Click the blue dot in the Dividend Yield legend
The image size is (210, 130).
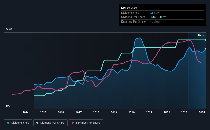(8, 123)
